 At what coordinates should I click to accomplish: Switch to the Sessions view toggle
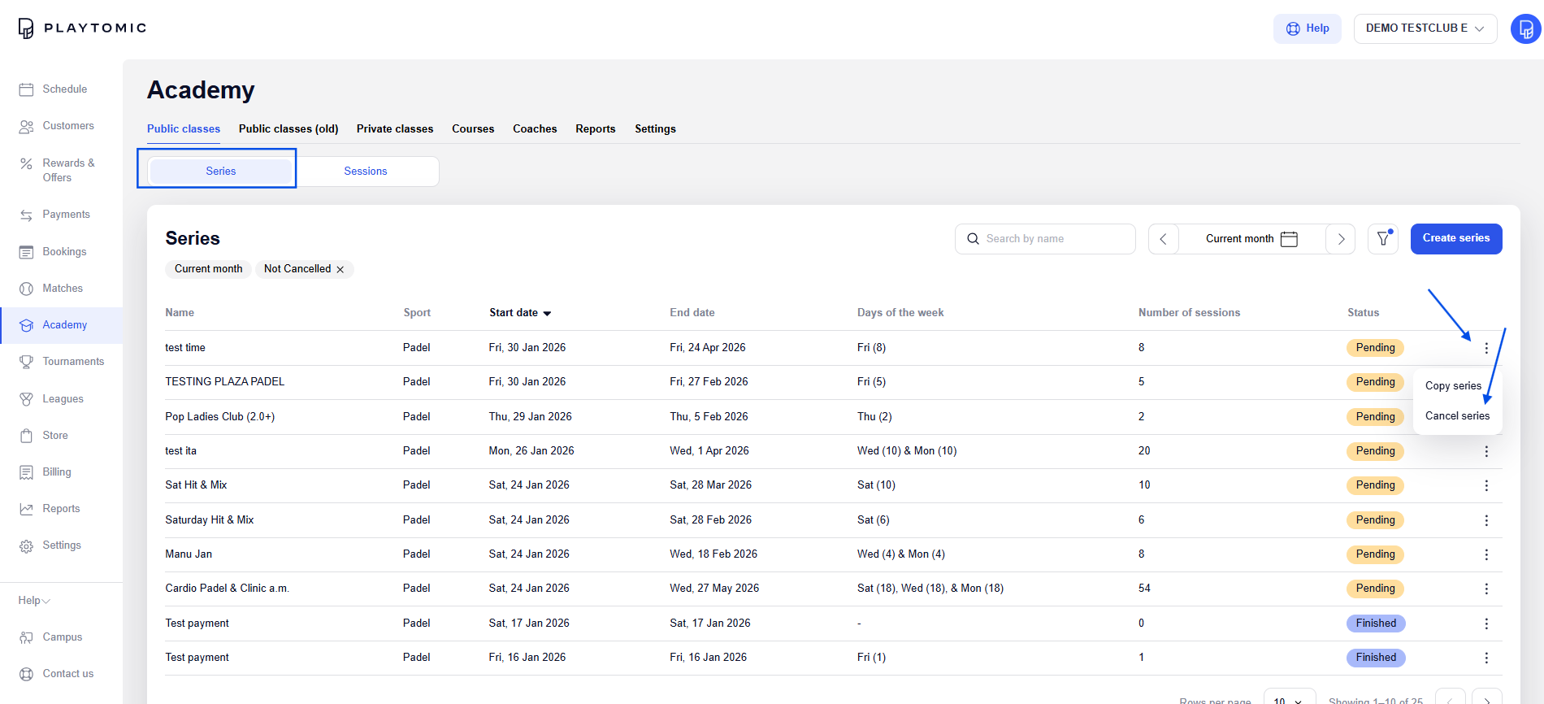coord(365,172)
